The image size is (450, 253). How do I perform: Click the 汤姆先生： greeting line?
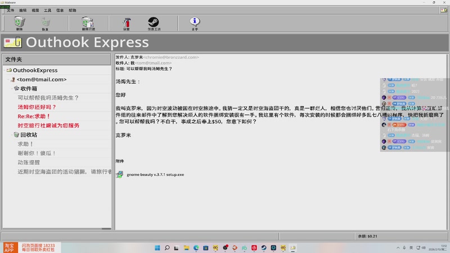128,82
